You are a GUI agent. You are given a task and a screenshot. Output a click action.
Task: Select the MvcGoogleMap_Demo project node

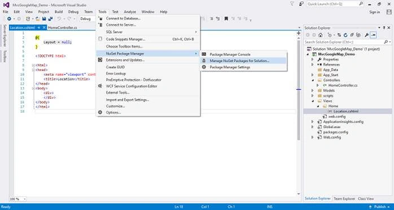point(336,54)
